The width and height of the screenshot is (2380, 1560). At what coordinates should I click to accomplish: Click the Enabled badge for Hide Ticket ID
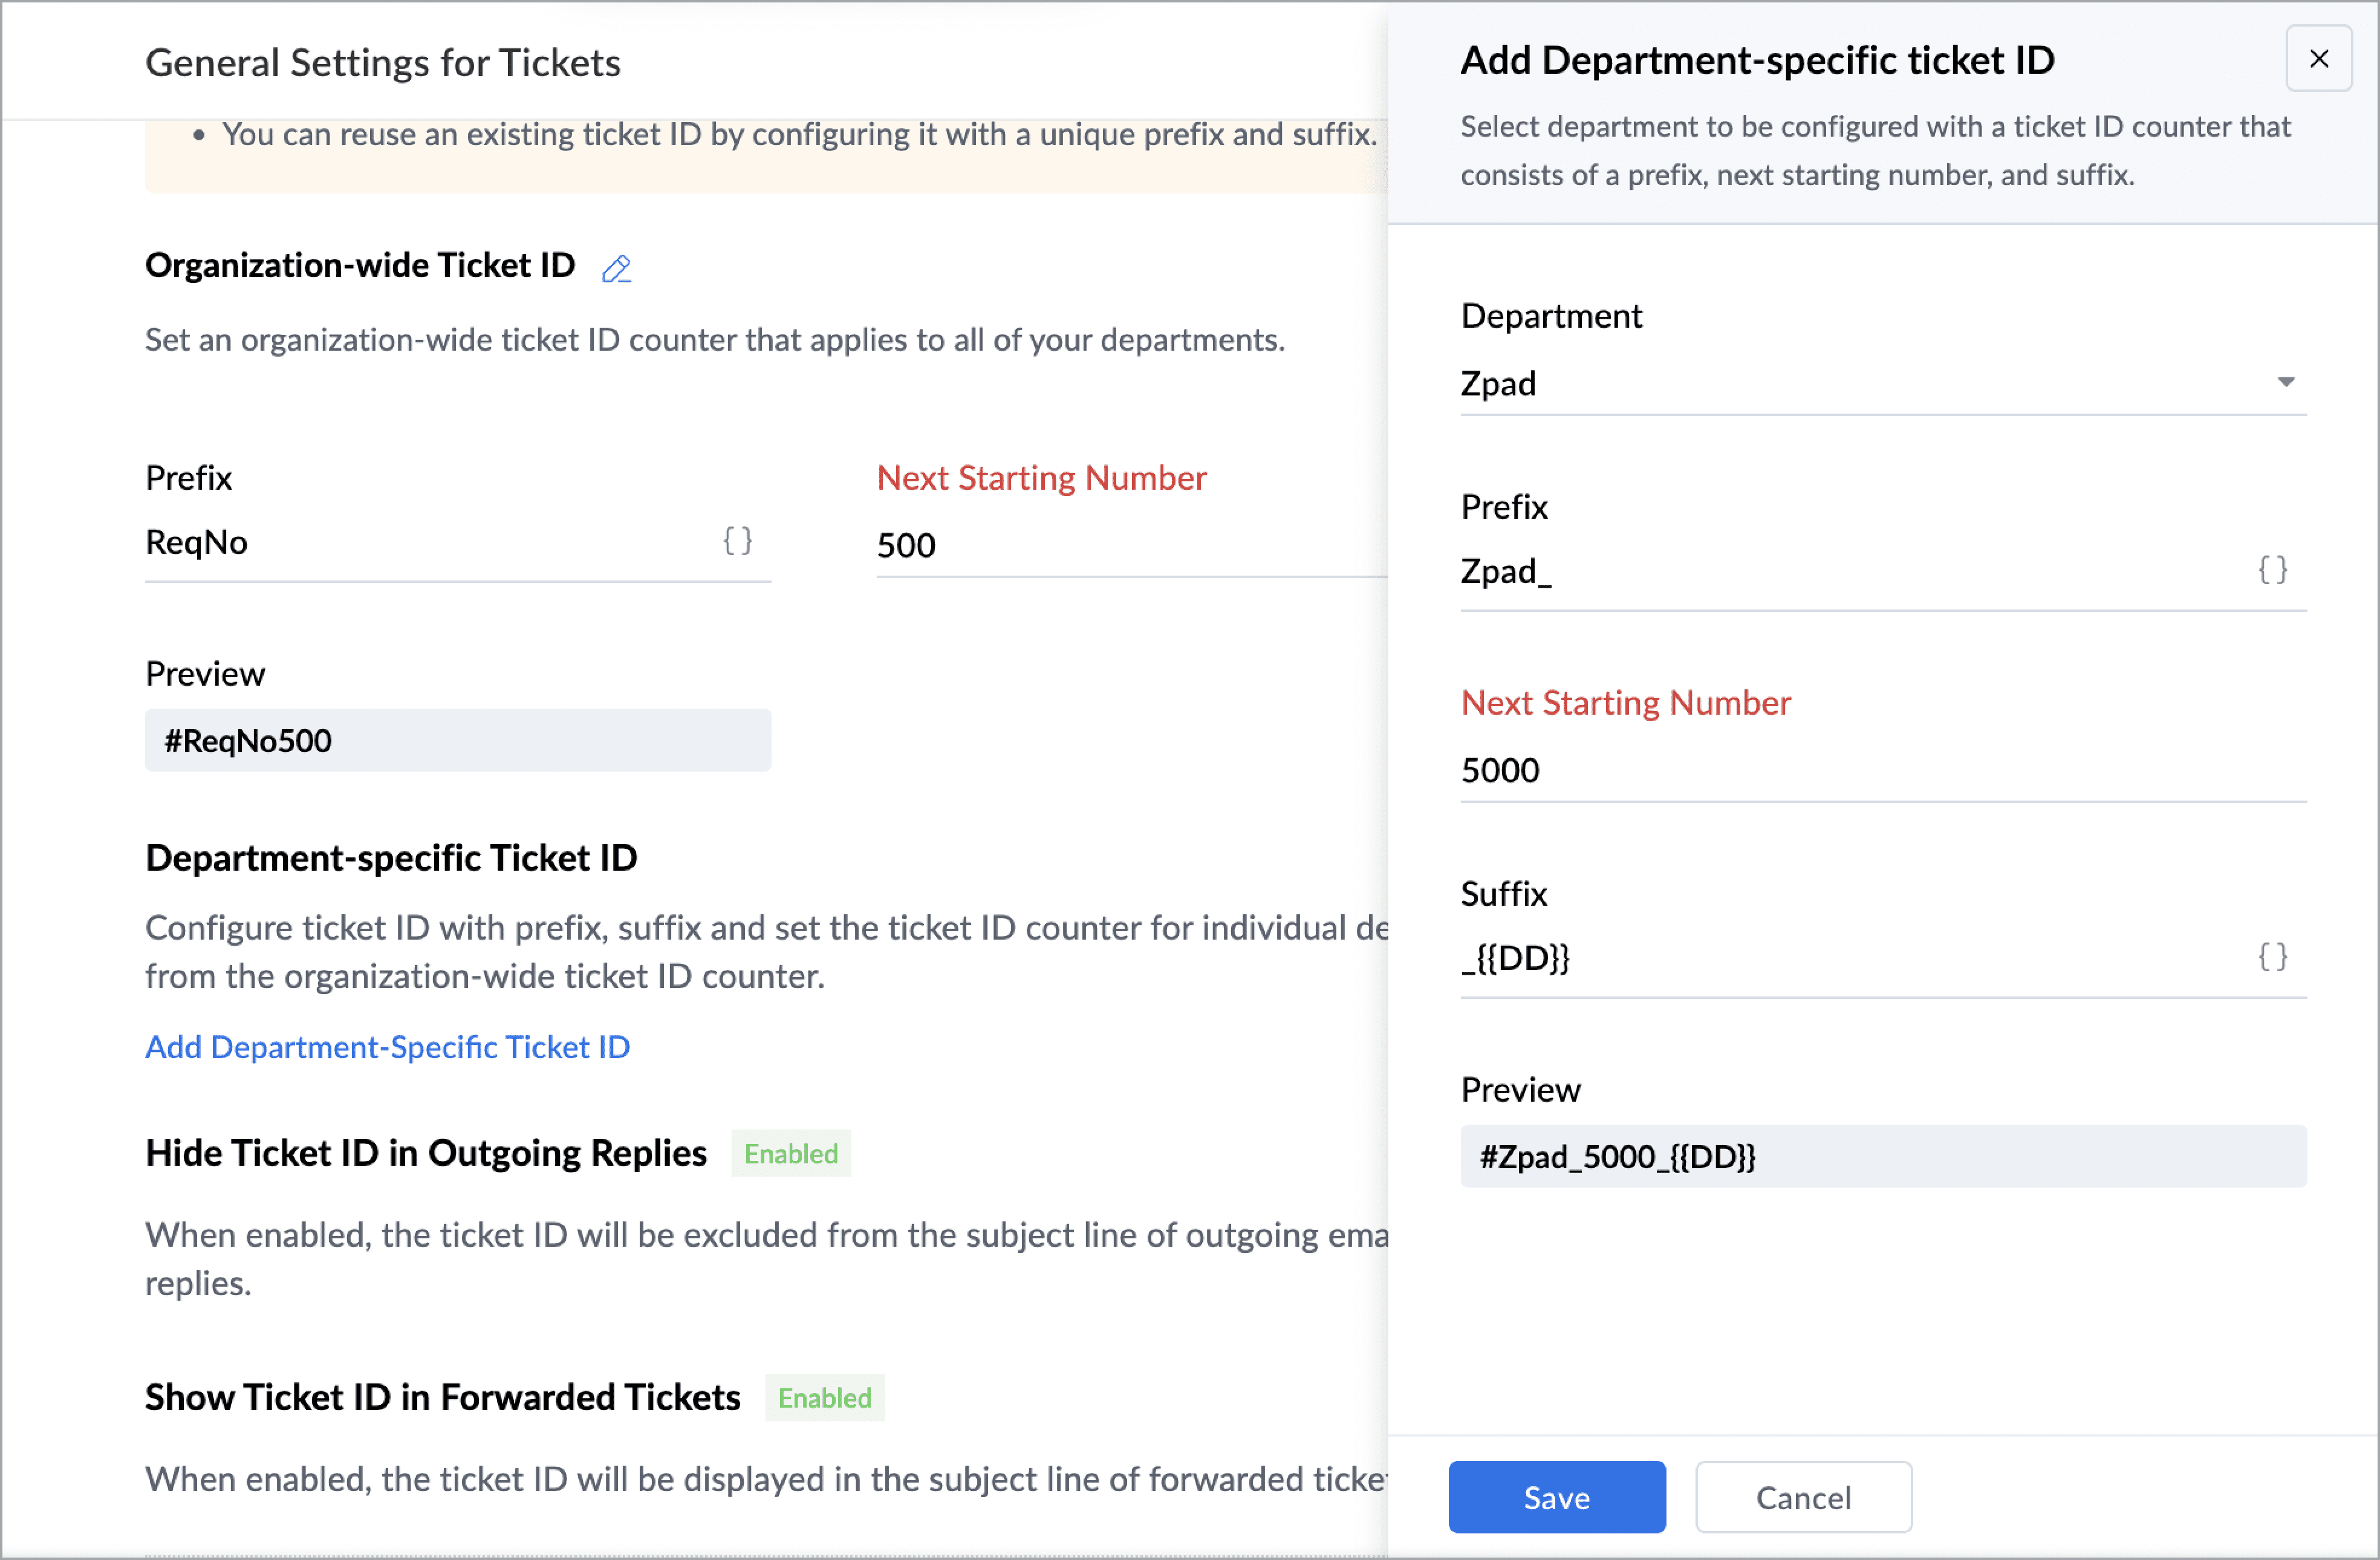click(790, 1154)
